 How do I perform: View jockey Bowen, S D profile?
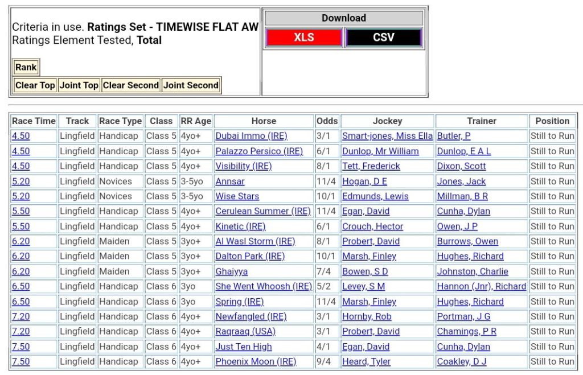[x=365, y=271]
